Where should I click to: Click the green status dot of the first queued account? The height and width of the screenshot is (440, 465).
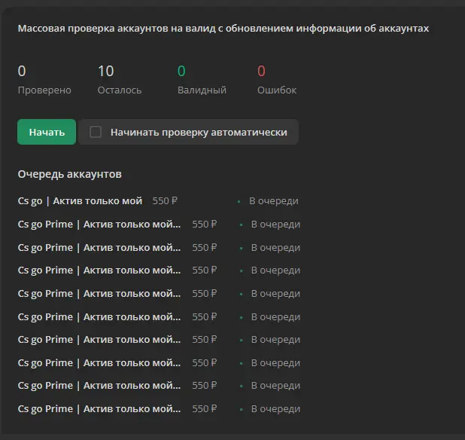click(239, 202)
